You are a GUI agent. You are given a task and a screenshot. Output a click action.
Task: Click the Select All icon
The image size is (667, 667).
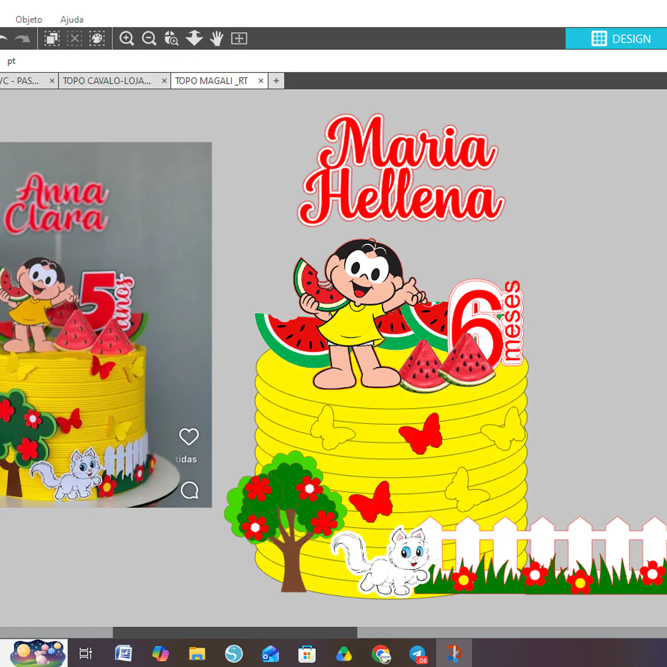(52, 39)
